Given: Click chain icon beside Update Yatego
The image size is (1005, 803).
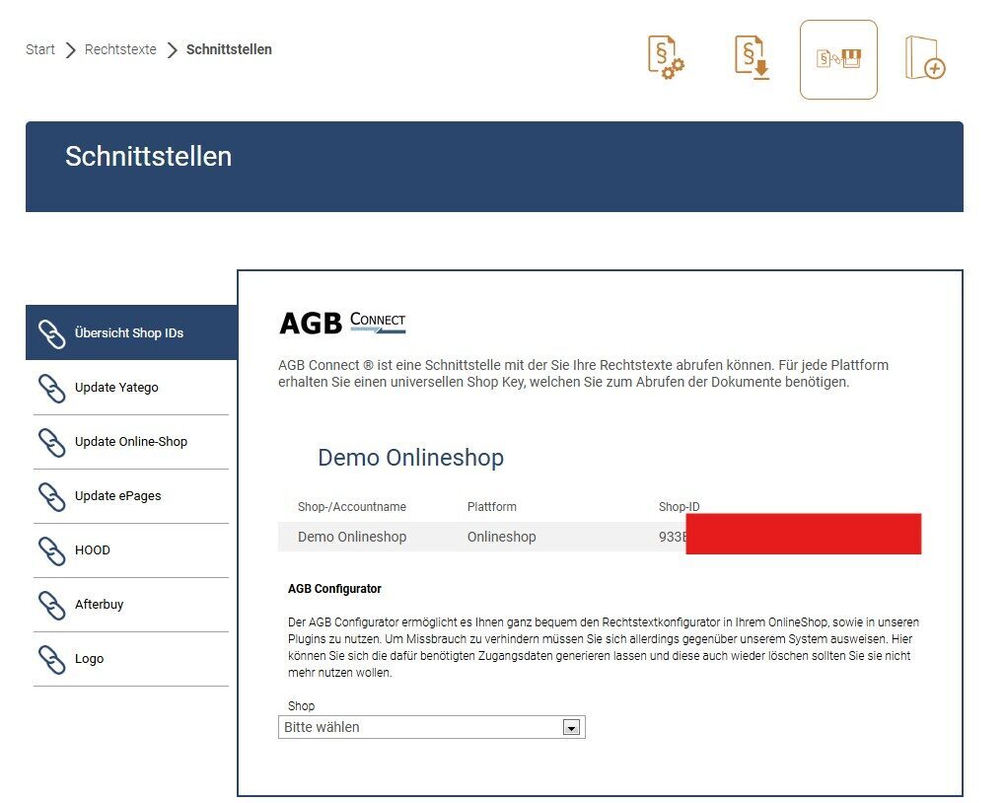Looking at the screenshot, I should point(52,389).
